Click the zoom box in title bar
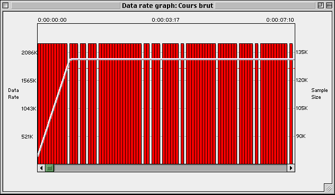 click(321, 5)
